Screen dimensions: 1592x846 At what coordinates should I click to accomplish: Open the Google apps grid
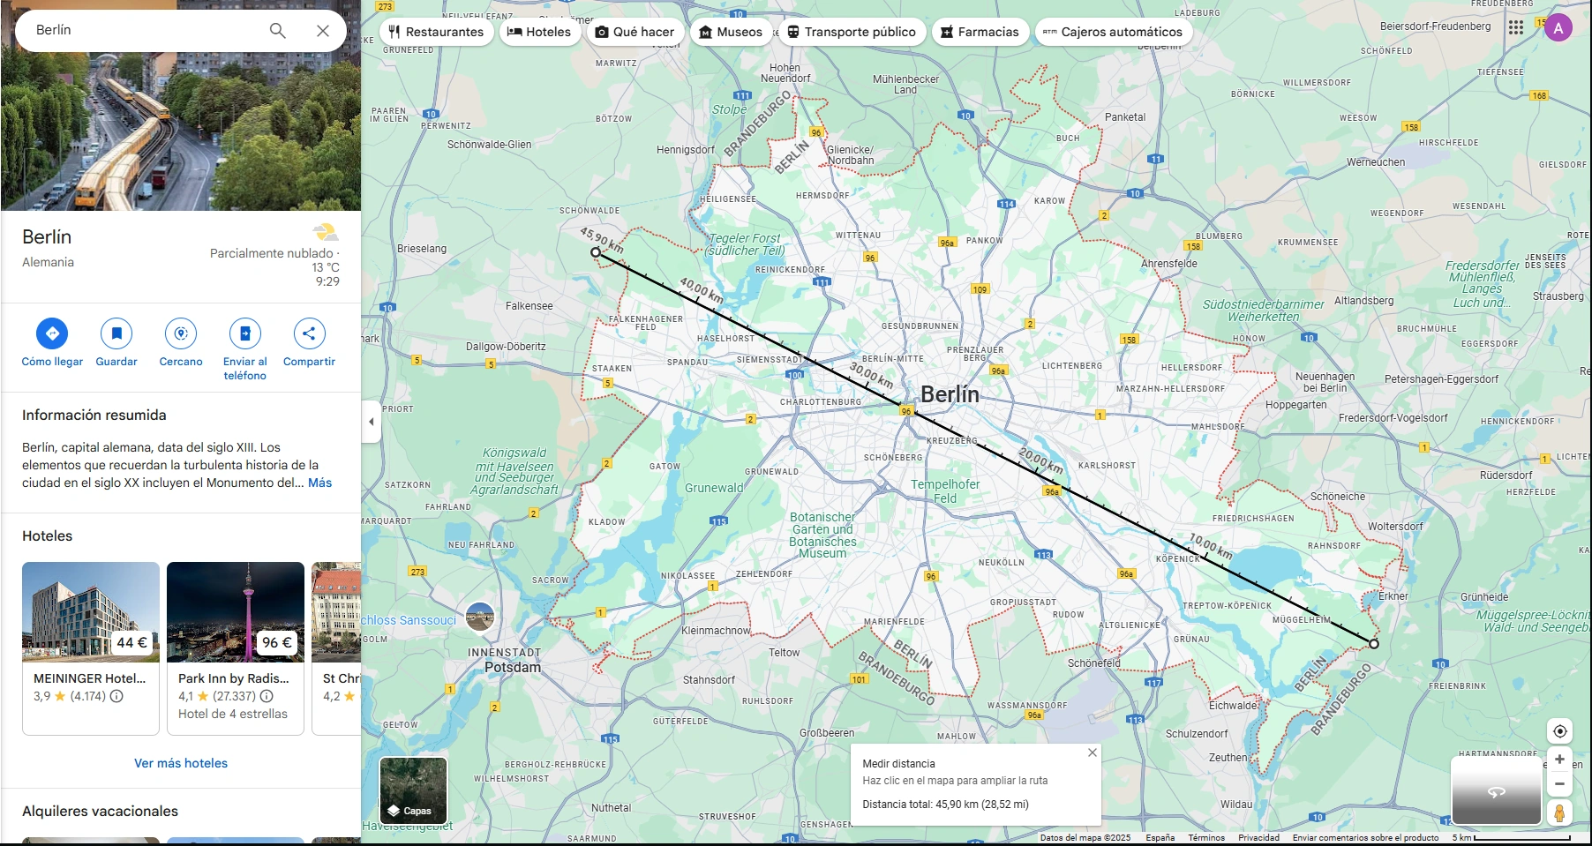(x=1516, y=27)
